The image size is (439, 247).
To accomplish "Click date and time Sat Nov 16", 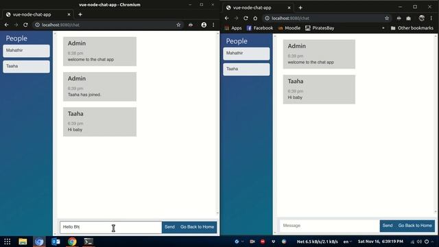I will click(381, 242).
